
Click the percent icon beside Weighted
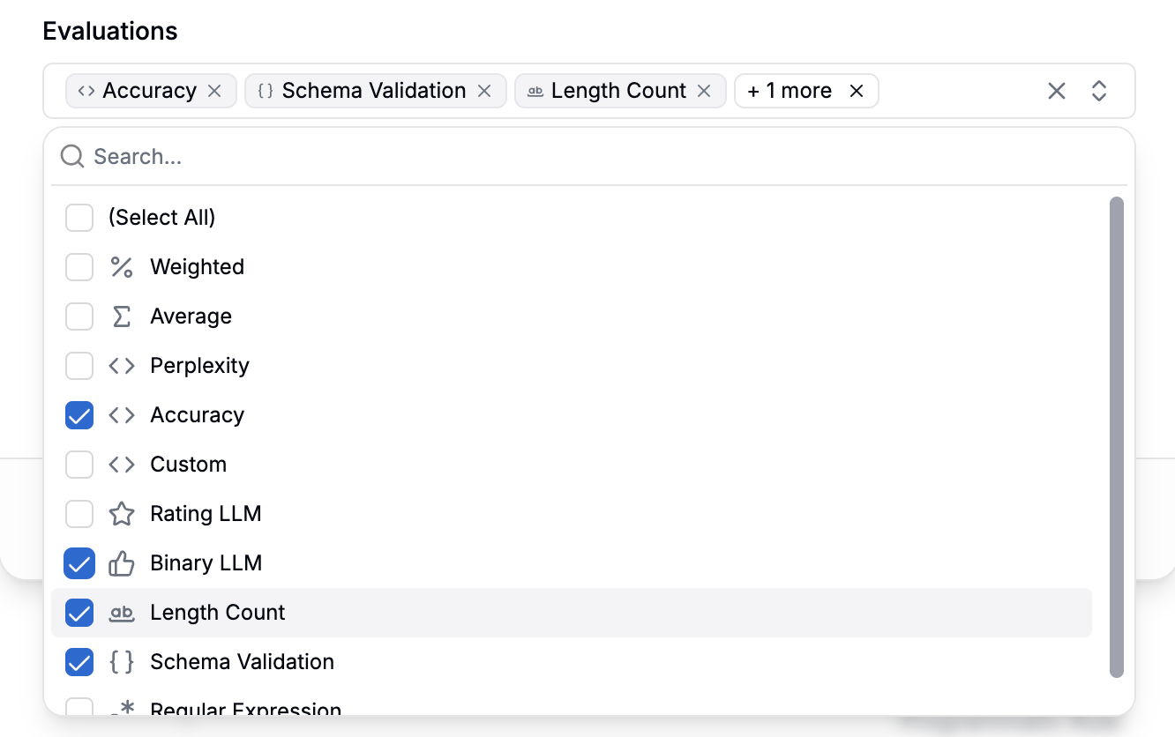pyautogui.click(x=123, y=267)
